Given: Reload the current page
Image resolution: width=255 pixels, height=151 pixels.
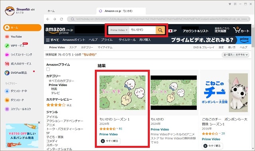Looking at the screenshot, I should pos(61,19).
